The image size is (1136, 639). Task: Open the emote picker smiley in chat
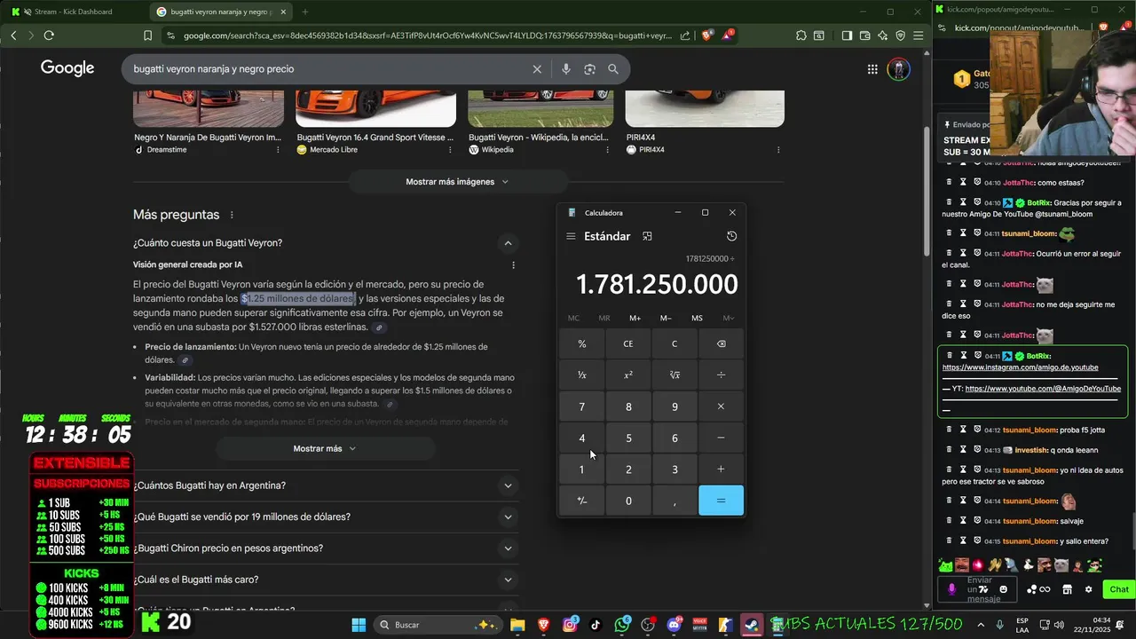point(1004,589)
